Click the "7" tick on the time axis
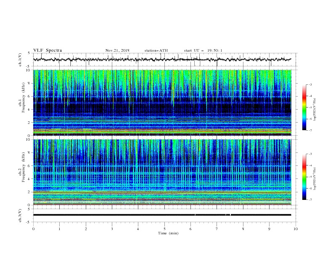This screenshot has width=333, height=257. [x=217, y=229]
